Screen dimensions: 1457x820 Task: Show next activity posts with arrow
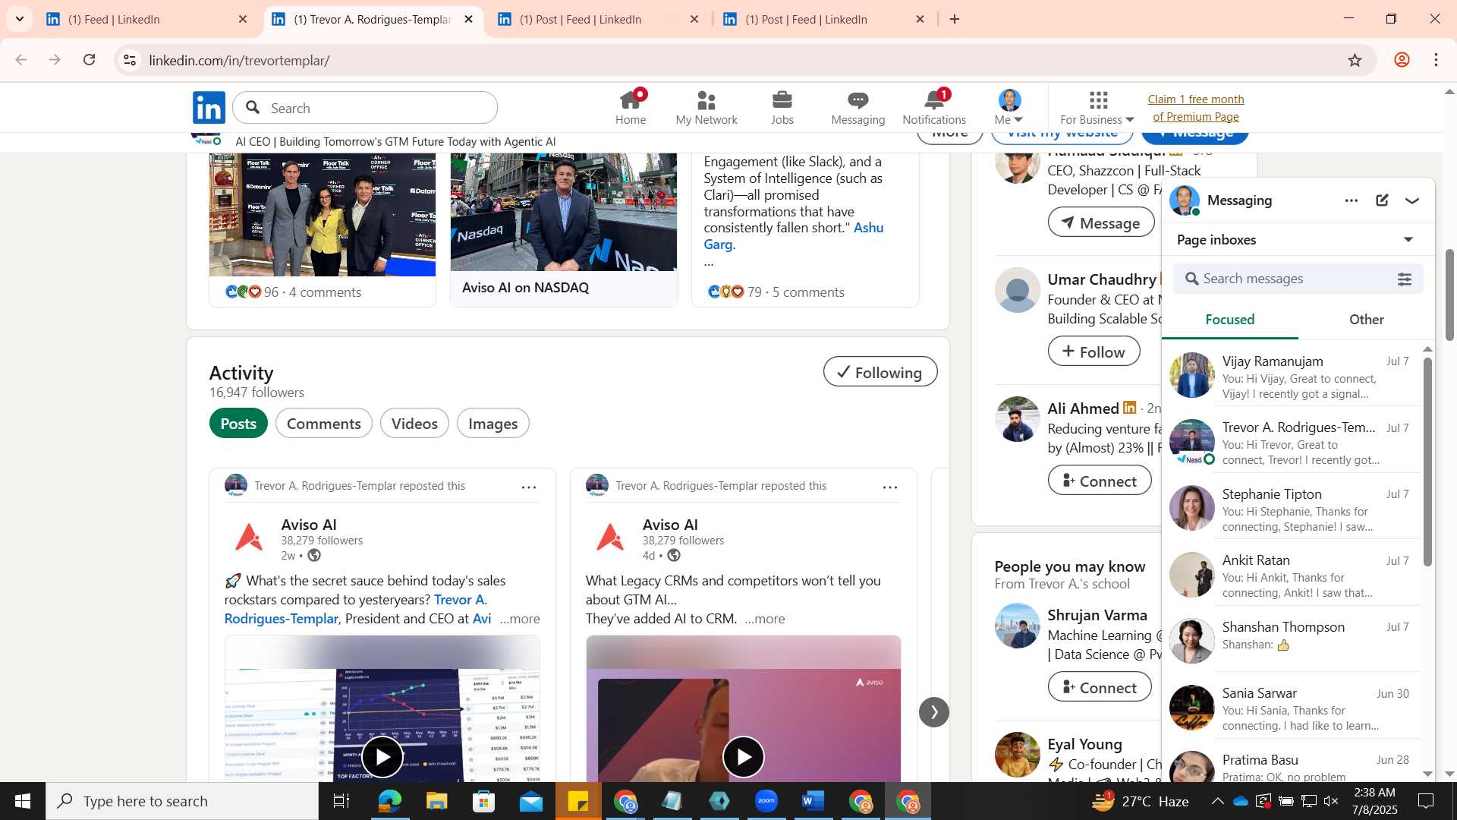tap(933, 712)
